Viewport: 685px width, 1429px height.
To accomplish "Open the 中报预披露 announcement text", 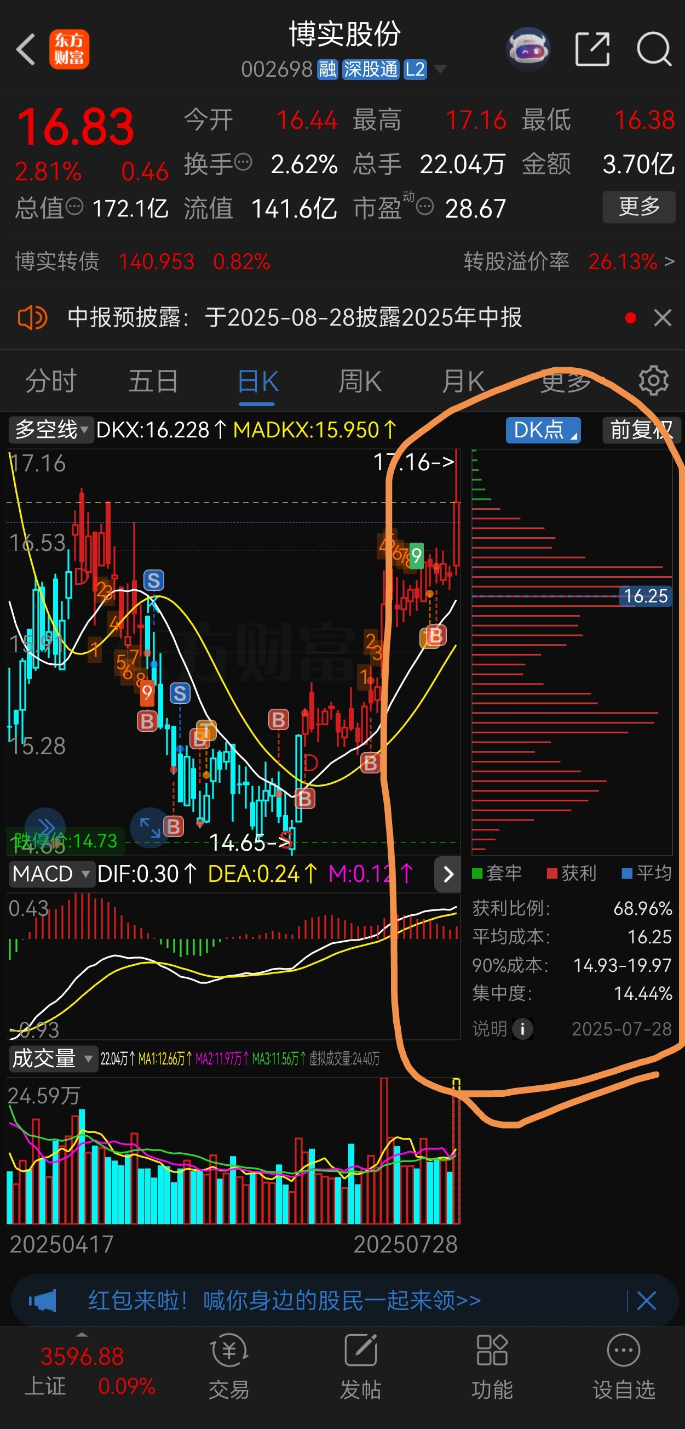I will click(295, 318).
